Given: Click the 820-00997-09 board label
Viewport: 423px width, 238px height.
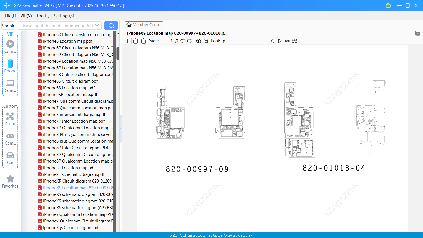Looking at the screenshot, I should (x=197, y=169).
